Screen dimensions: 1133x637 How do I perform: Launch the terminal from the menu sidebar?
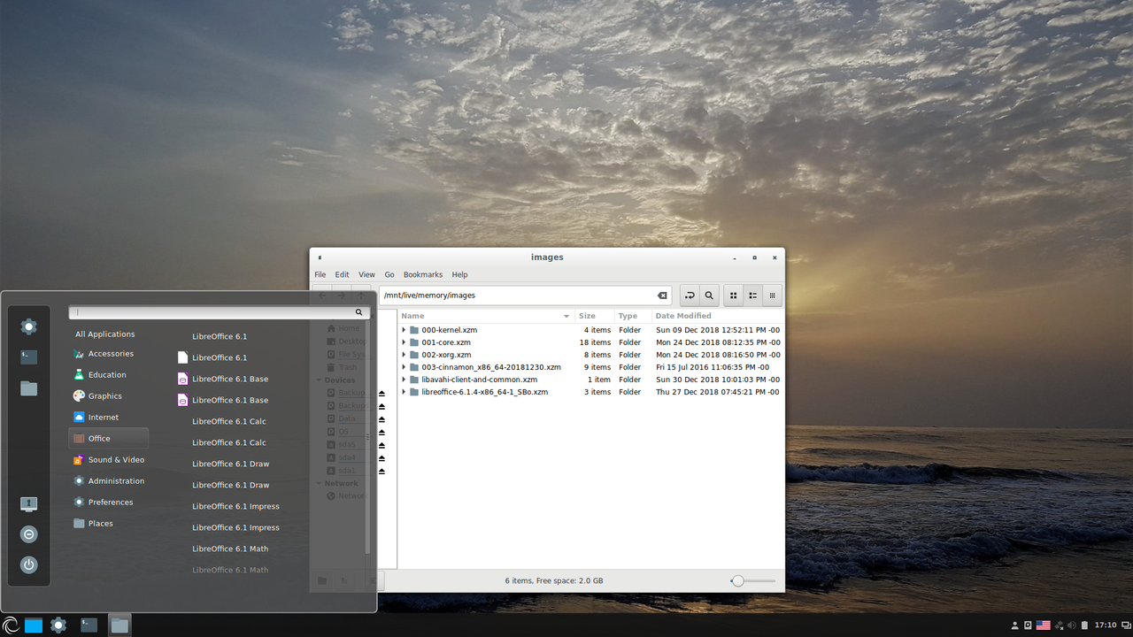29,357
